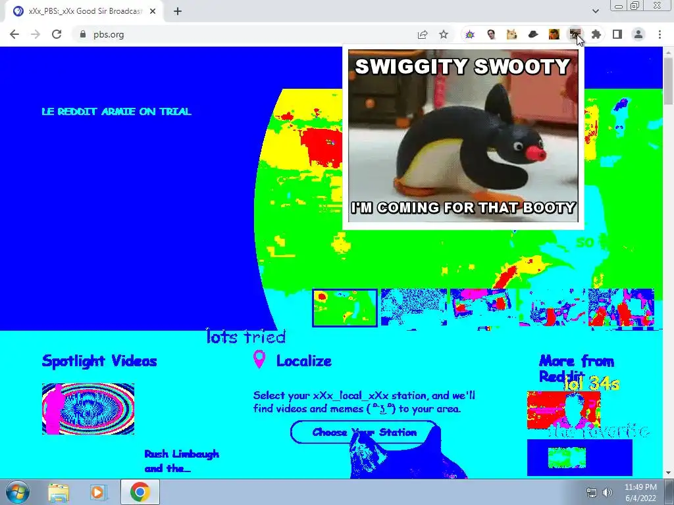Share this page using the share icon
The height and width of the screenshot is (505, 674).
pos(423,34)
